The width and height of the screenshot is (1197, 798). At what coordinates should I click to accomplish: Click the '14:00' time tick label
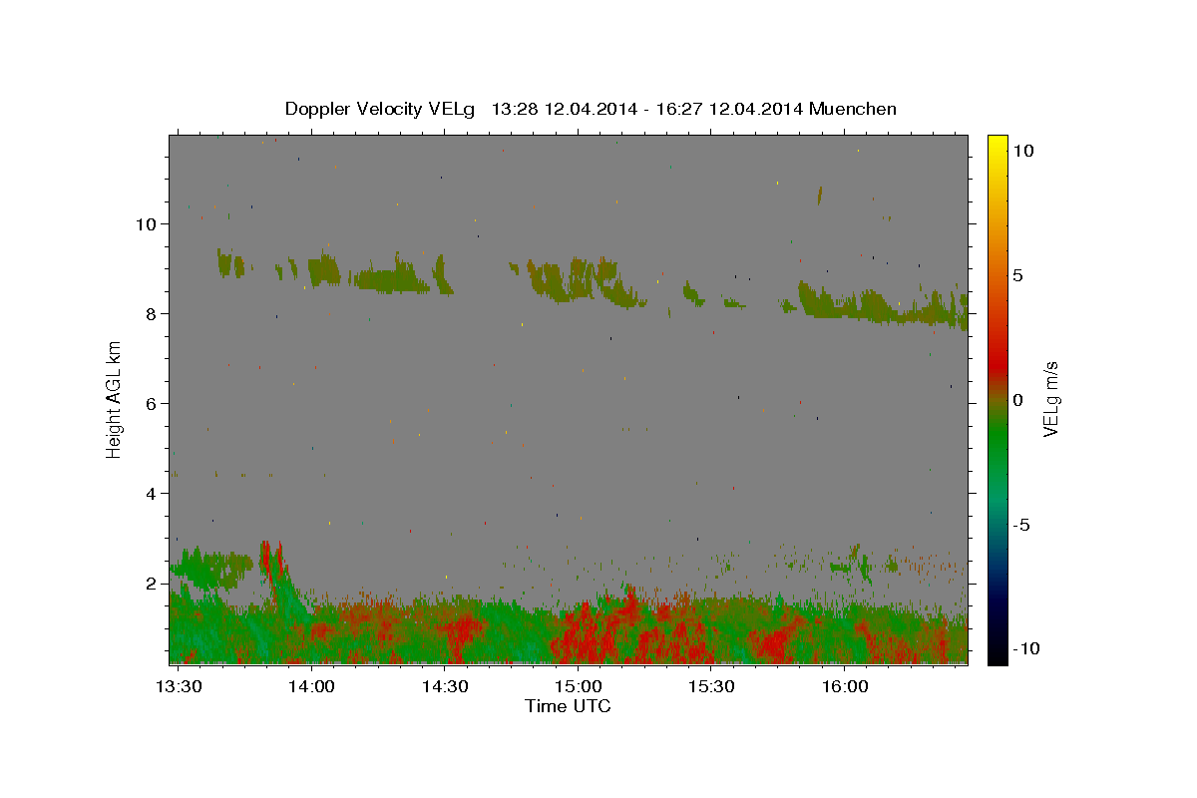[x=312, y=686]
